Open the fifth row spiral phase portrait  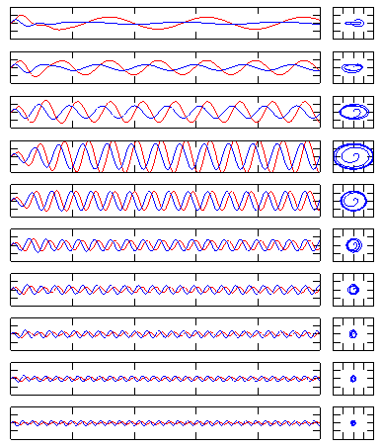click(353, 201)
